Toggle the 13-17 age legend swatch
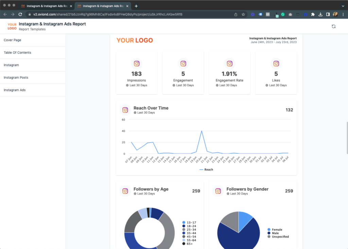The width and height of the screenshot is (348, 249). tap(184, 222)
